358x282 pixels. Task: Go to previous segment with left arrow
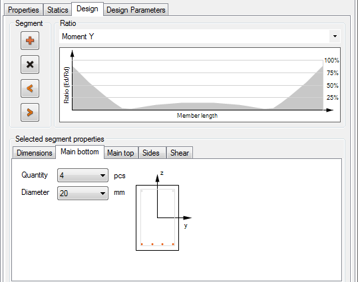coord(30,88)
